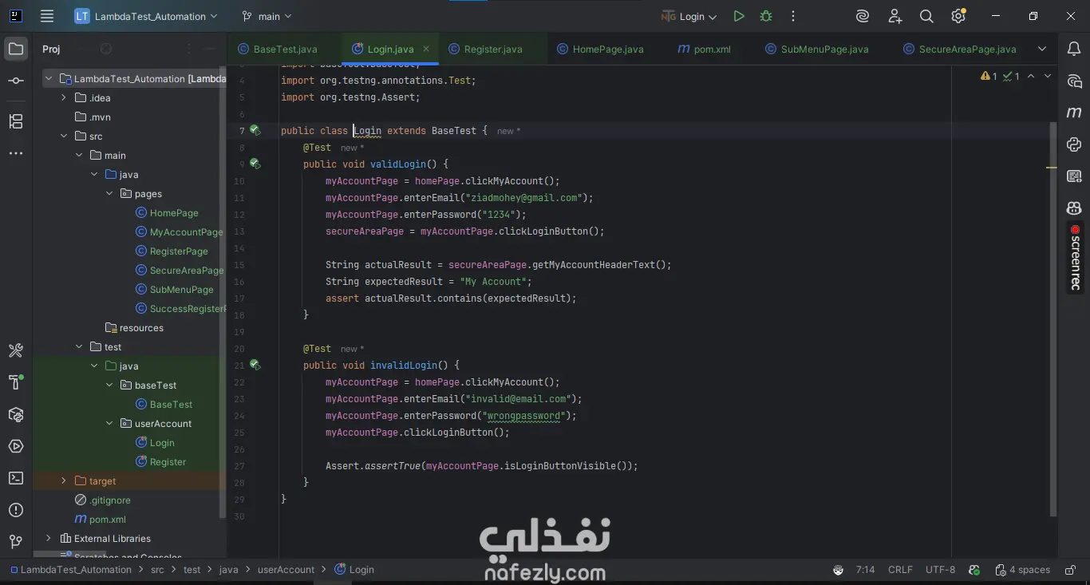This screenshot has width=1090, height=585.
Task: Open the Login run configuration dropdown
Action: tap(689, 16)
